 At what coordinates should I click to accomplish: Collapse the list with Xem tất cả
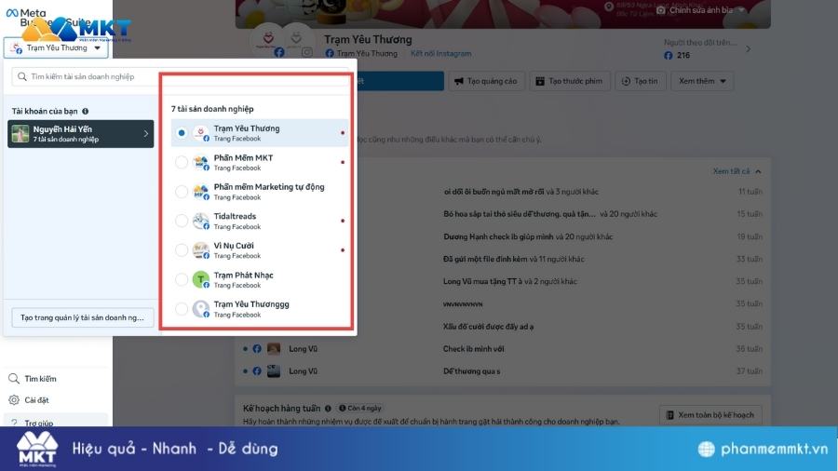click(737, 171)
